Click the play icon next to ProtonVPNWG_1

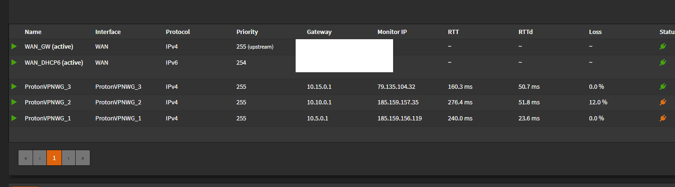point(14,118)
